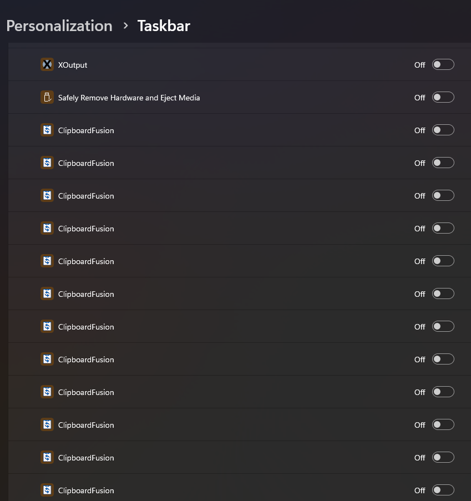Turn on the XOutput toggle
Screen dimensions: 471x501
[443, 65]
